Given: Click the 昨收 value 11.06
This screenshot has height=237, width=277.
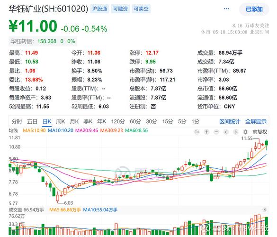Looking at the screenshot, I should tap(94, 62).
